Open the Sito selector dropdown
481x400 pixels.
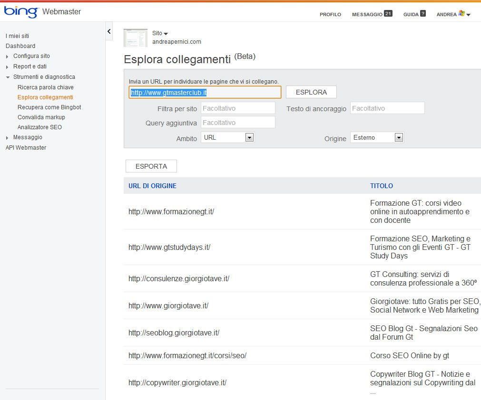160,33
